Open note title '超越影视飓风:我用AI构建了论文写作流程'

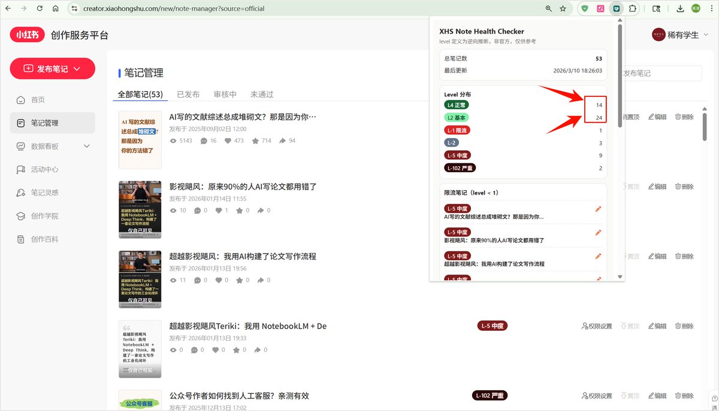[x=243, y=256]
